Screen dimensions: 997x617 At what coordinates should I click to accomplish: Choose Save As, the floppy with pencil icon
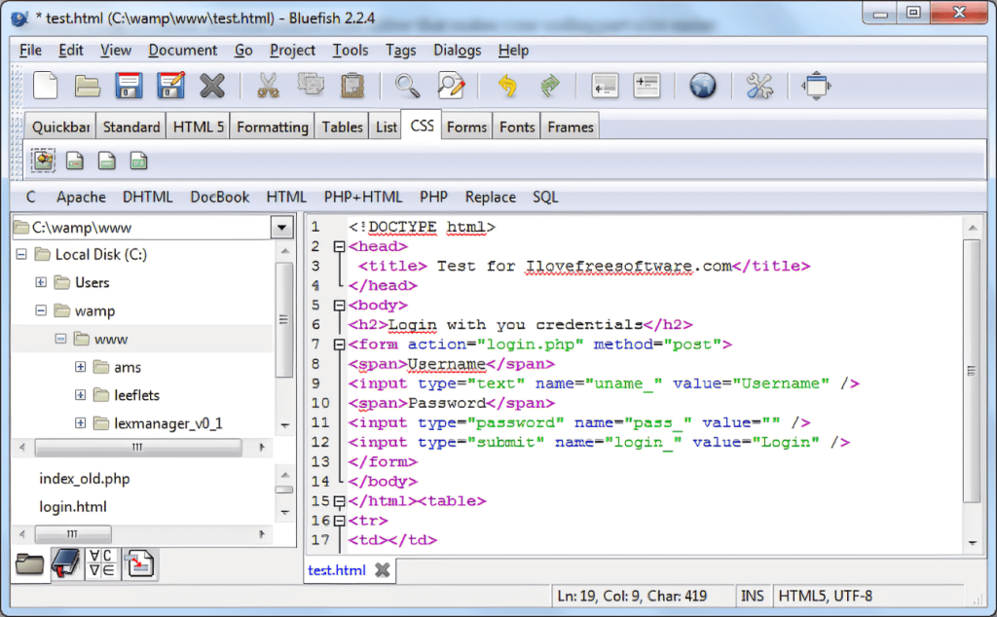171,86
